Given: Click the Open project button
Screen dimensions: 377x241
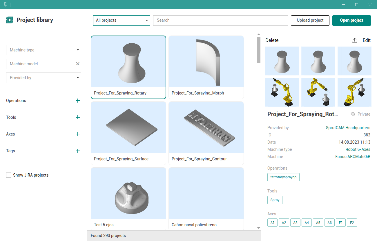Looking at the screenshot, I should tap(351, 21).
